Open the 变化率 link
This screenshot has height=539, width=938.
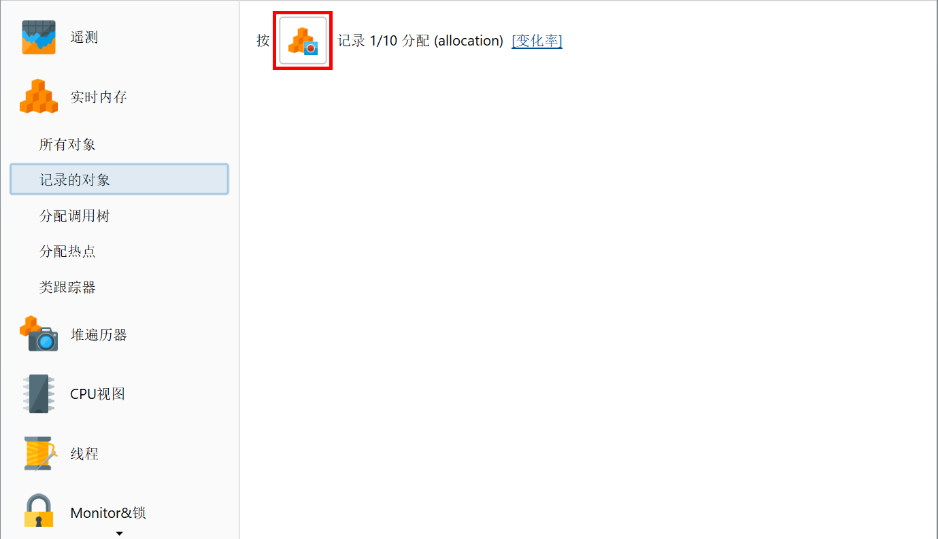point(537,41)
